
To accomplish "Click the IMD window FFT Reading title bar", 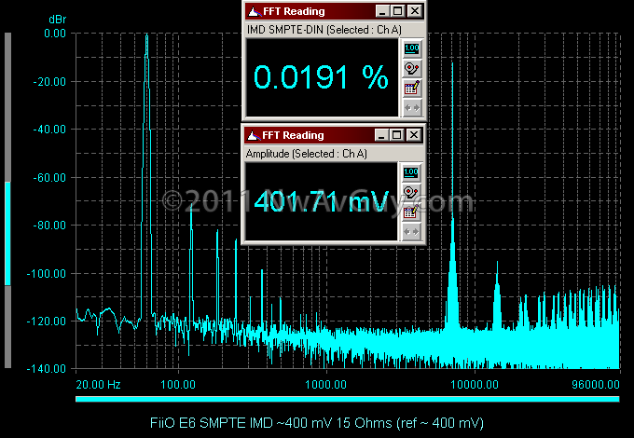I will pyautogui.click(x=335, y=11).
